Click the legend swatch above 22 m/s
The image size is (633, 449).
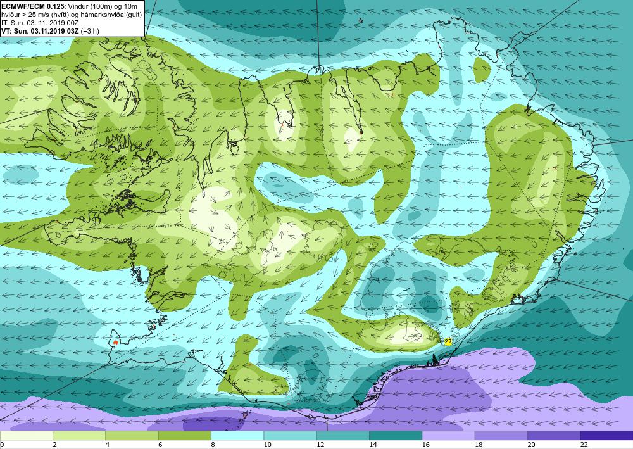606,435
